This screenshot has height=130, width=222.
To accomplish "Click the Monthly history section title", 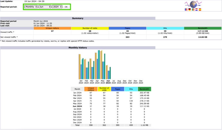I will pyautogui.click(x=77, y=48).
